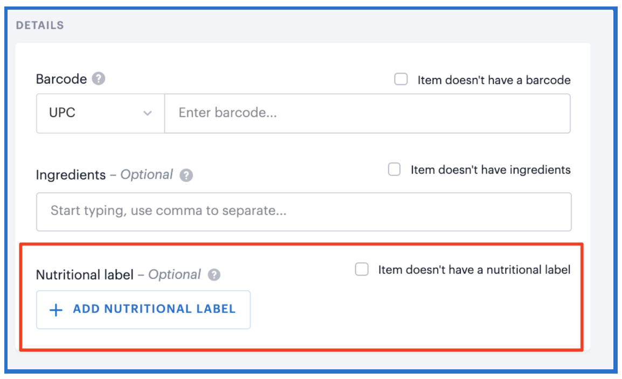This screenshot has height=379, width=622.
Task: Click the ADD NUTRITIONAL LABEL button text
Action: [x=154, y=309]
